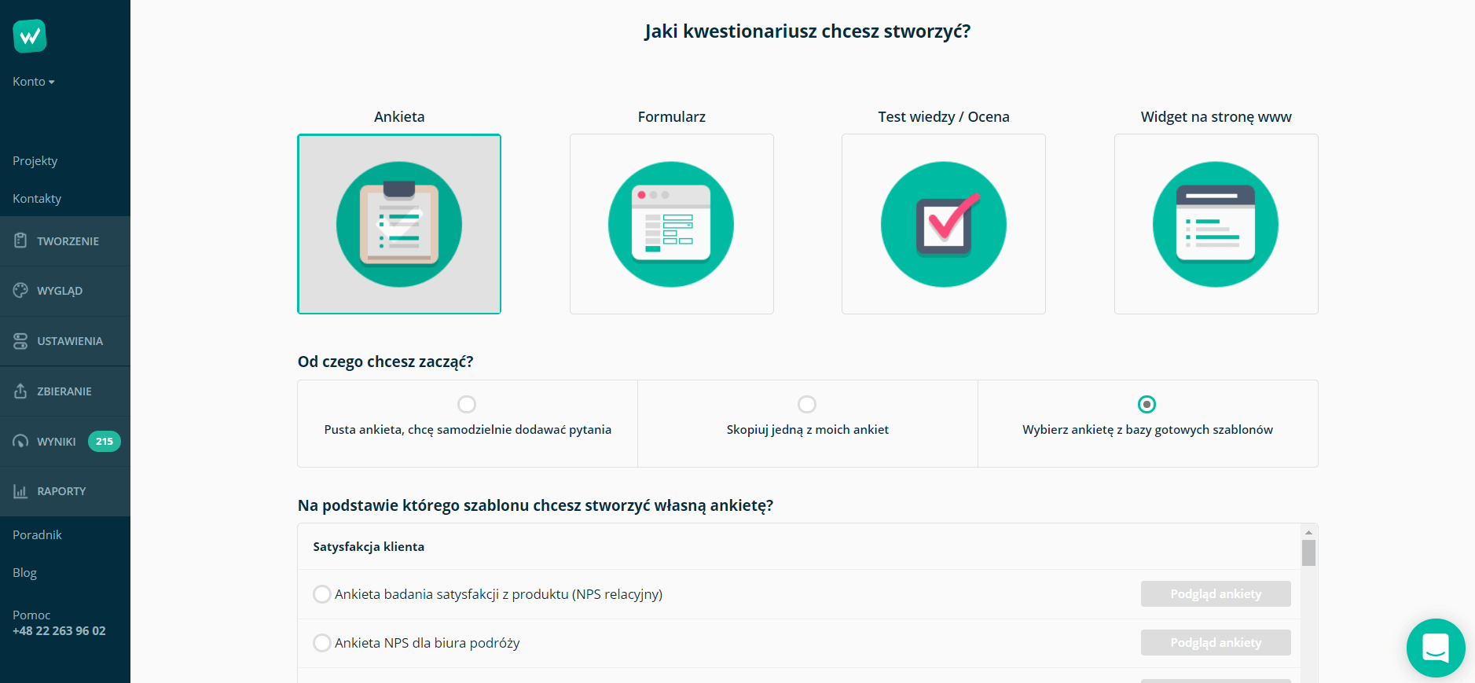The width and height of the screenshot is (1475, 683).
Task: Click the template list scroll up arrow
Action: (x=1308, y=532)
